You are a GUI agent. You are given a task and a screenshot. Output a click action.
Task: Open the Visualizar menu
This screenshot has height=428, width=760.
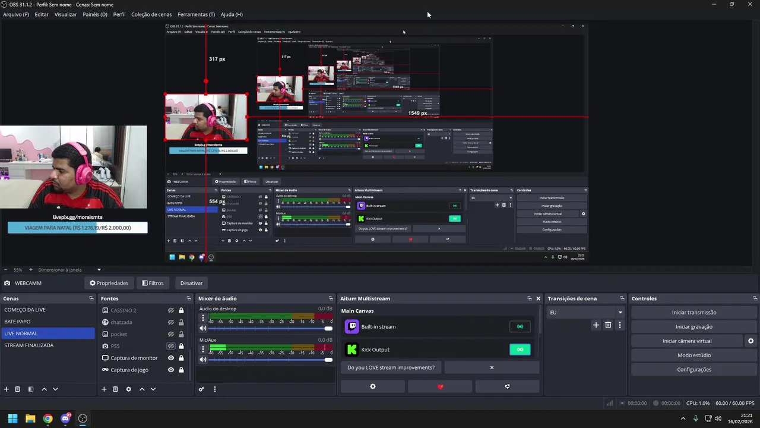click(65, 14)
